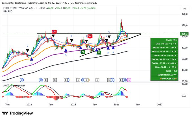Select the BSN PRO indicator label
Viewport: 192px width, 119px height.
point(8,11)
